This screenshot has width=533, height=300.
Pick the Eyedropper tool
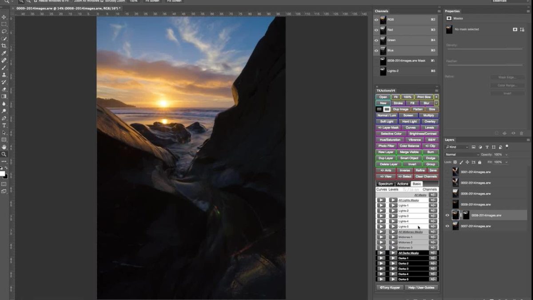(x=4, y=53)
